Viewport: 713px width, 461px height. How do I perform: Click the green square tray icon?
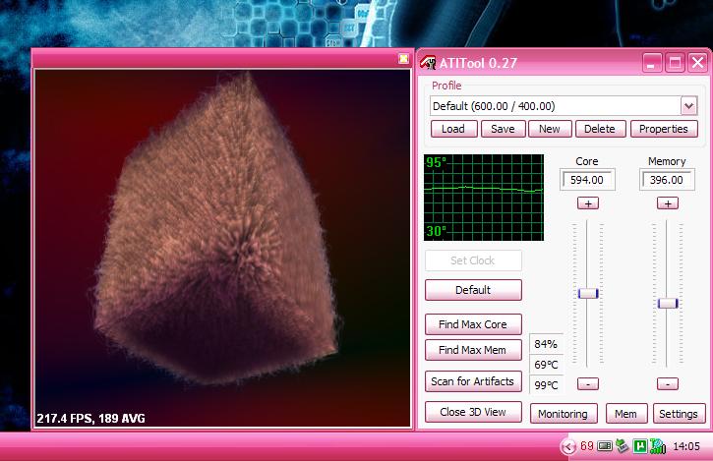click(640, 446)
